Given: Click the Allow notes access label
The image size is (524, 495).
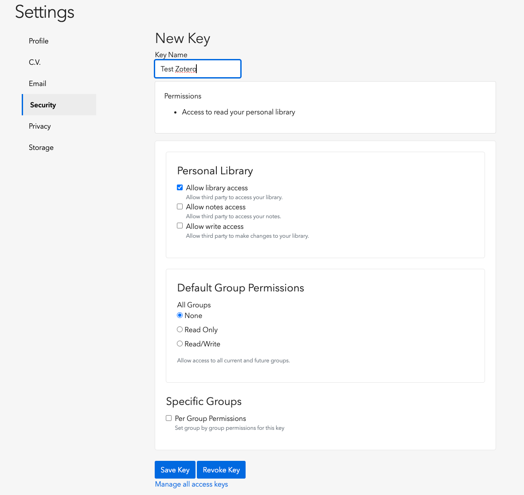Looking at the screenshot, I should [x=215, y=207].
